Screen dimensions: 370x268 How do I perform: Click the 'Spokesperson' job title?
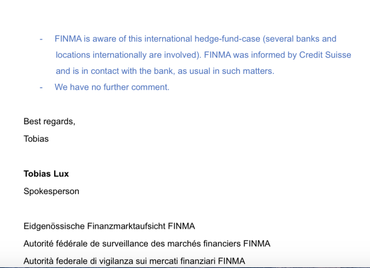pyautogui.click(x=51, y=191)
